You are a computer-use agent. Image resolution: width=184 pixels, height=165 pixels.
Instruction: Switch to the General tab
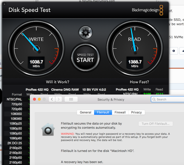86,112
